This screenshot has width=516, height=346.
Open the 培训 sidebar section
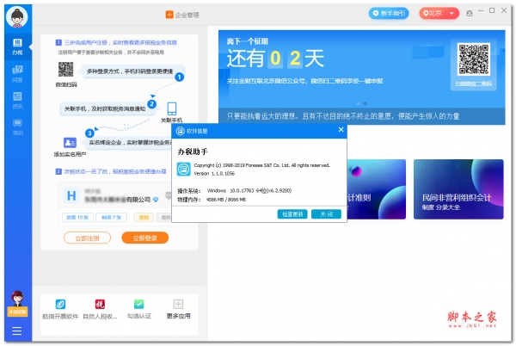(x=17, y=127)
